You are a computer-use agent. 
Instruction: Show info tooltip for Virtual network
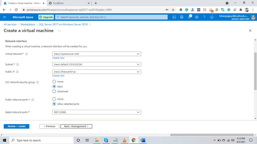point(26,54)
